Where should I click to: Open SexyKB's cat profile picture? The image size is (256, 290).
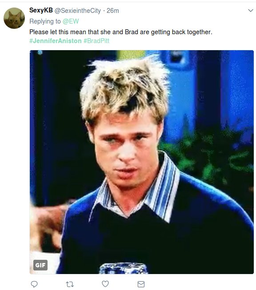14,18
